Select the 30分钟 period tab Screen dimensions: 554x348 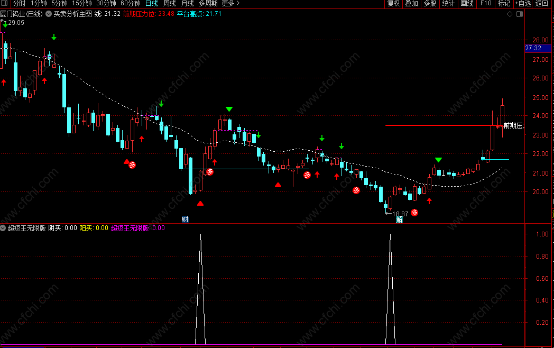(106, 4)
